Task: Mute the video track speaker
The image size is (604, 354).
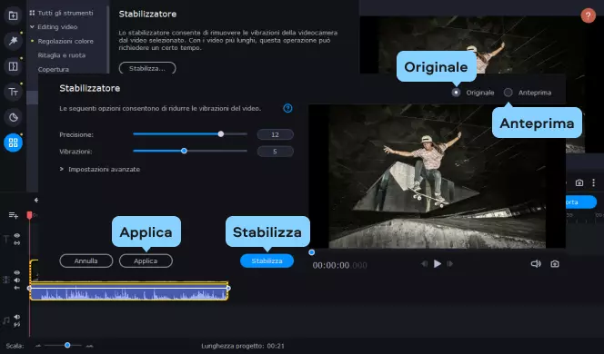Action: (17, 280)
